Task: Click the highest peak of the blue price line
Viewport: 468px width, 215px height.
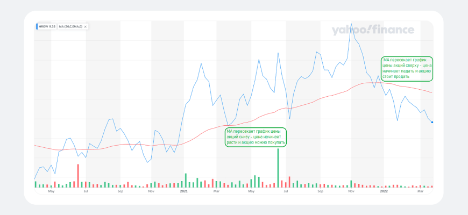Action: [351, 24]
